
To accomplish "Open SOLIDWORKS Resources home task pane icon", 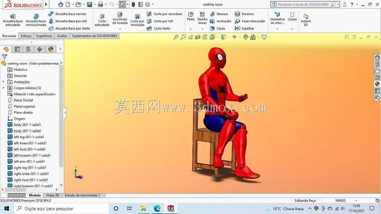I will [x=377, y=57].
